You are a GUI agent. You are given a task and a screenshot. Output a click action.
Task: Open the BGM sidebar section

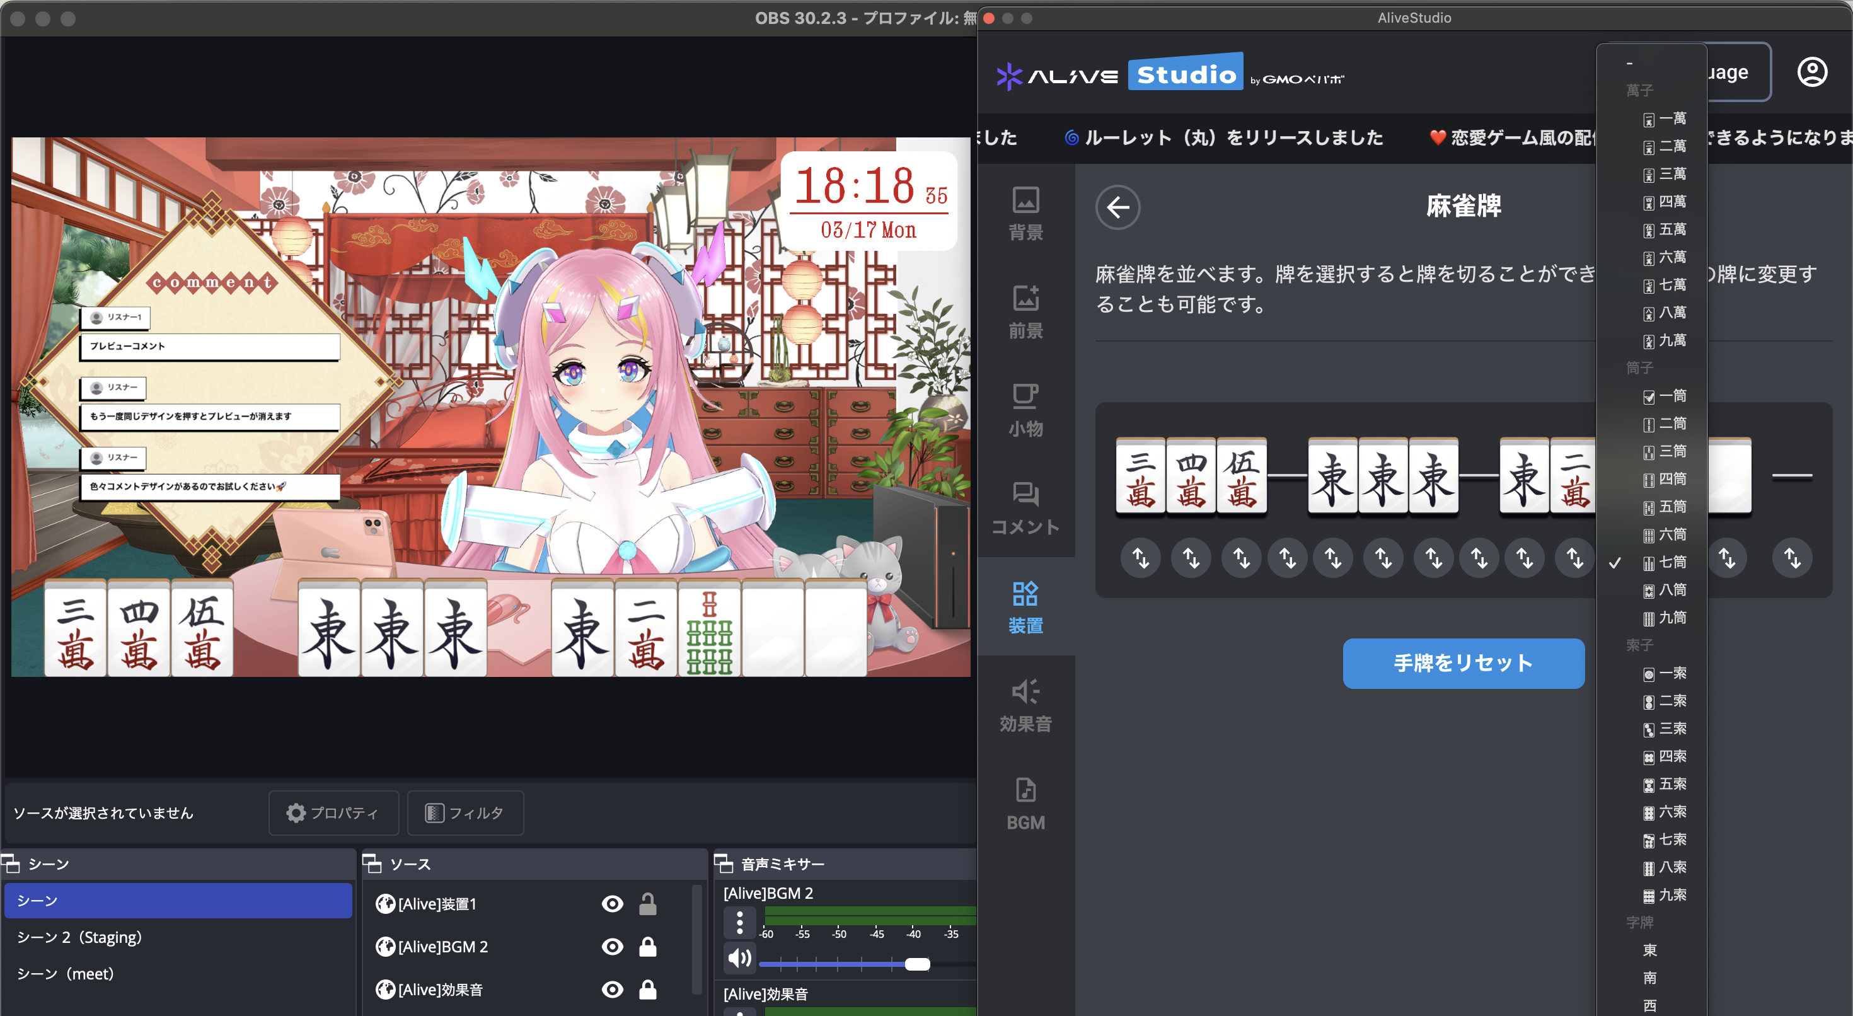tap(1025, 803)
